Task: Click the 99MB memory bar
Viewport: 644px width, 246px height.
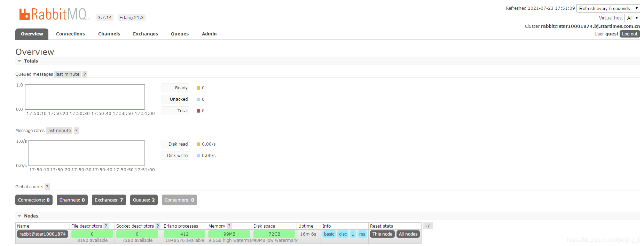Action: pos(229,234)
